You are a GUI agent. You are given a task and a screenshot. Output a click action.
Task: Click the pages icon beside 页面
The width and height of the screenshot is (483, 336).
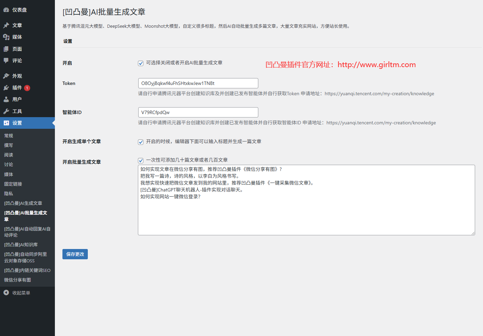click(6, 49)
